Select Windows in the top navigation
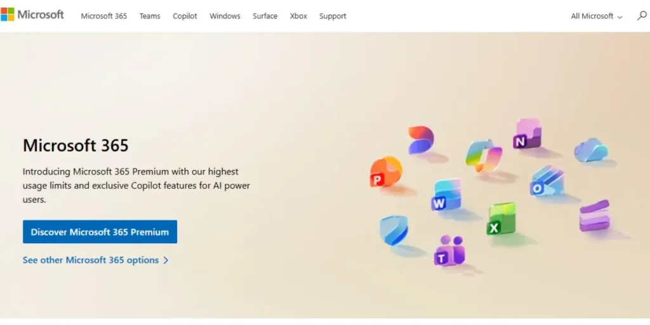The height and width of the screenshot is (325, 650). [x=225, y=16]
